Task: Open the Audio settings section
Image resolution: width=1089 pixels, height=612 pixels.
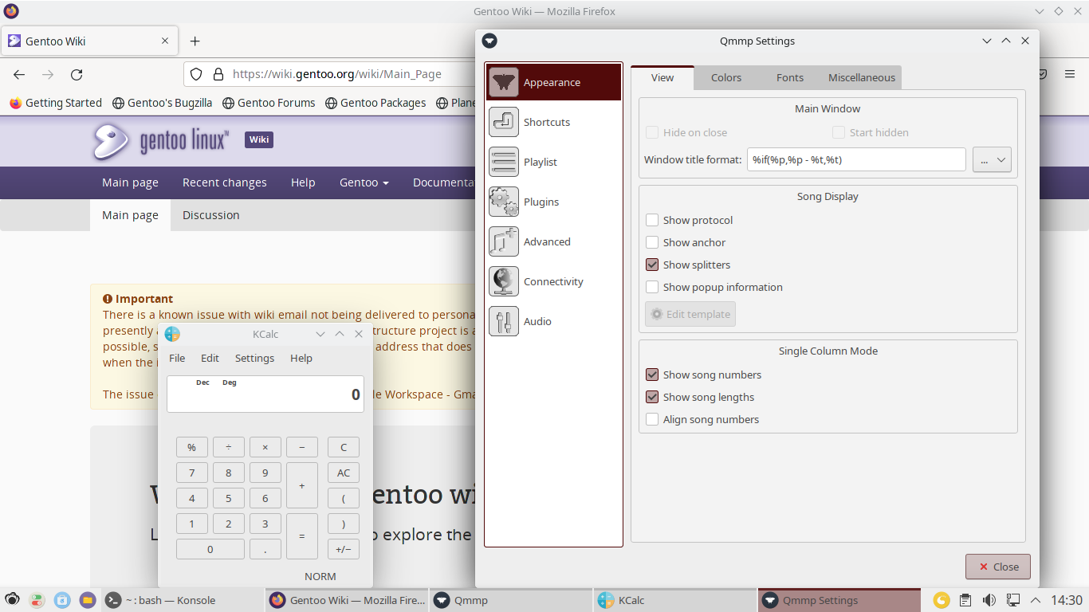Action: (x=553, y=321)
